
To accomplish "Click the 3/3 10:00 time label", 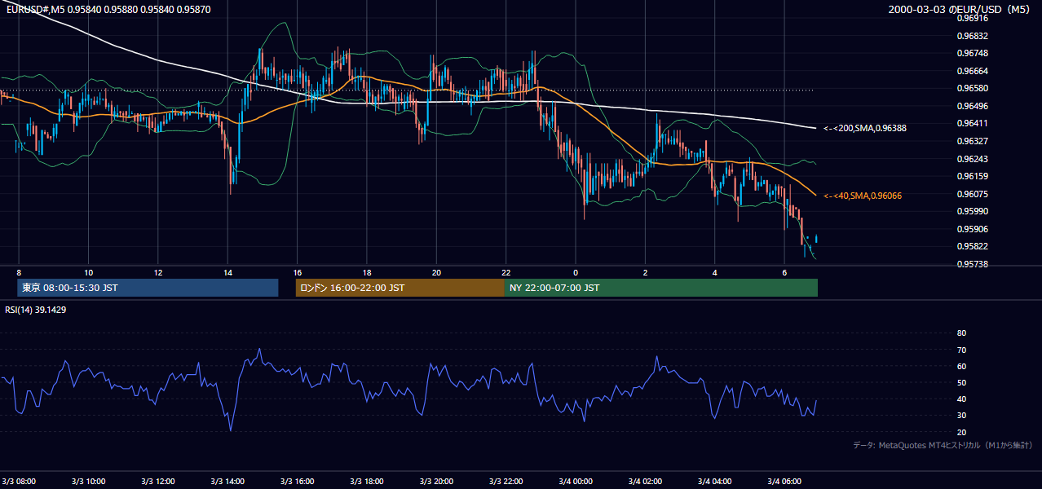I will coord(89,482).
